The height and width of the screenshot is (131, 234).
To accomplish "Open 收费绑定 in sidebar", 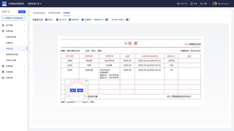I will click(10, 43).
